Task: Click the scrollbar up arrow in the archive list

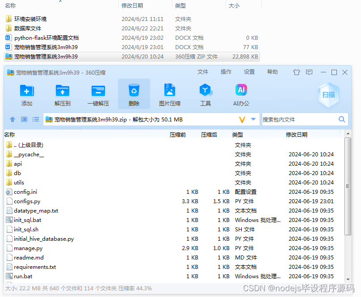Action: click(x=348, y=134)
